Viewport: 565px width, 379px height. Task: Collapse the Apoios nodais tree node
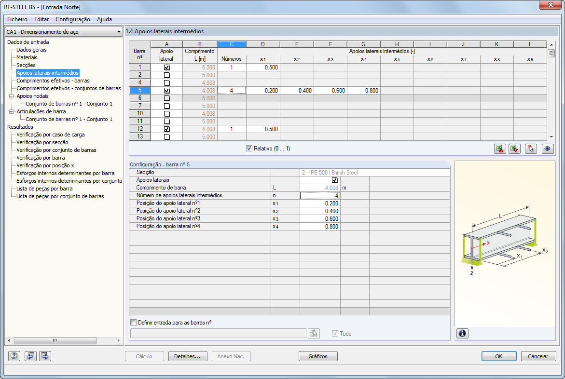pos(11,96)
